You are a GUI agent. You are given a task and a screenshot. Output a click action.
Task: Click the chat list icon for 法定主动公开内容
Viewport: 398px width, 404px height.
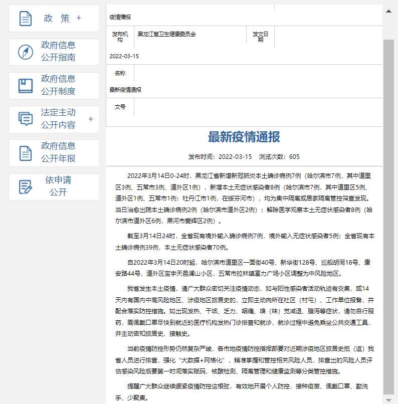pyautogui.click(x=26, y=119)
